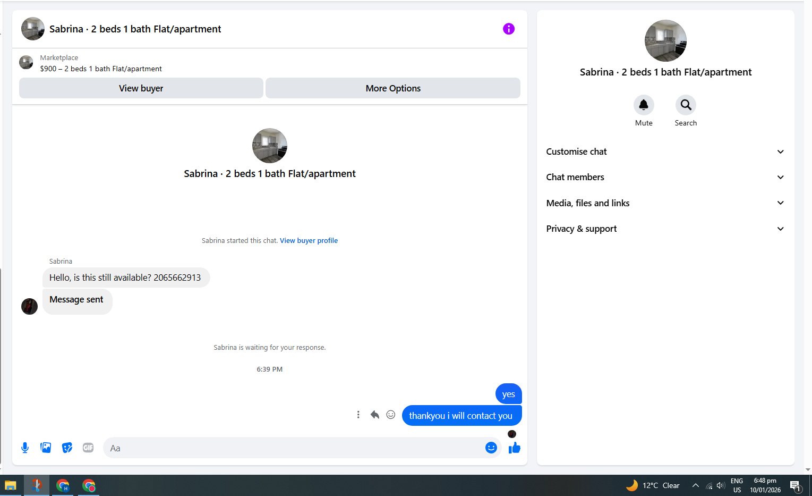Send a thumbs-up like
Image resolution: width=812 pixels, height=496 pixels.
click(x=514, y=448)
